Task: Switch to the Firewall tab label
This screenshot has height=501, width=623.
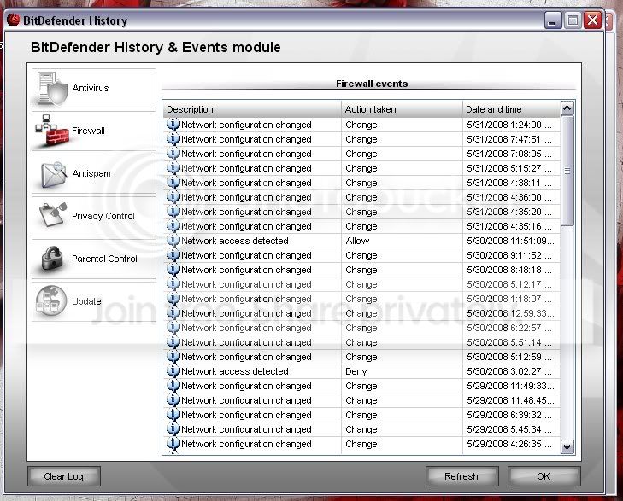Action: click(x=88, y=131)
